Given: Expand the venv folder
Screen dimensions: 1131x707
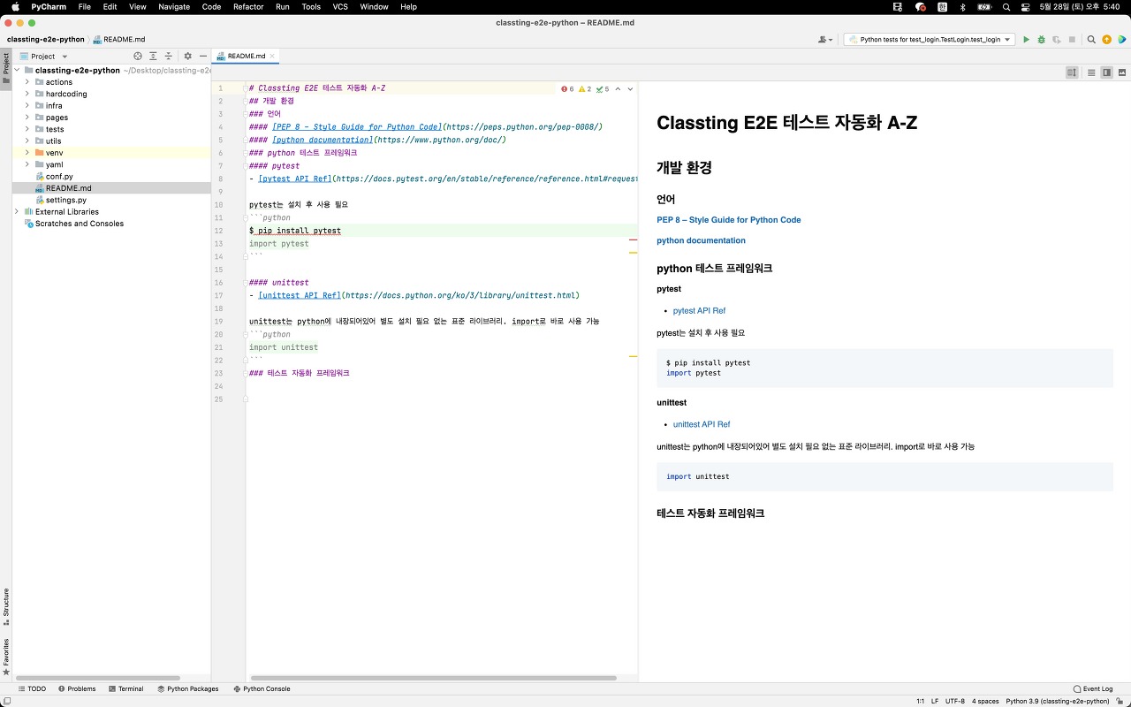Looking at the screenshot, I should 27,153.
